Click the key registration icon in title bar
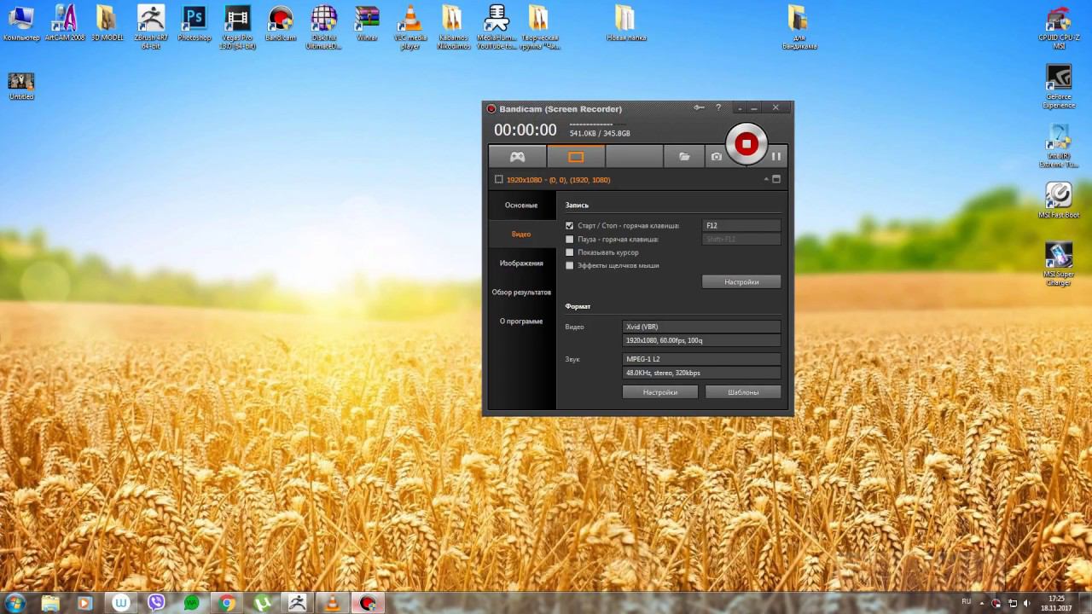 (699, 107)
